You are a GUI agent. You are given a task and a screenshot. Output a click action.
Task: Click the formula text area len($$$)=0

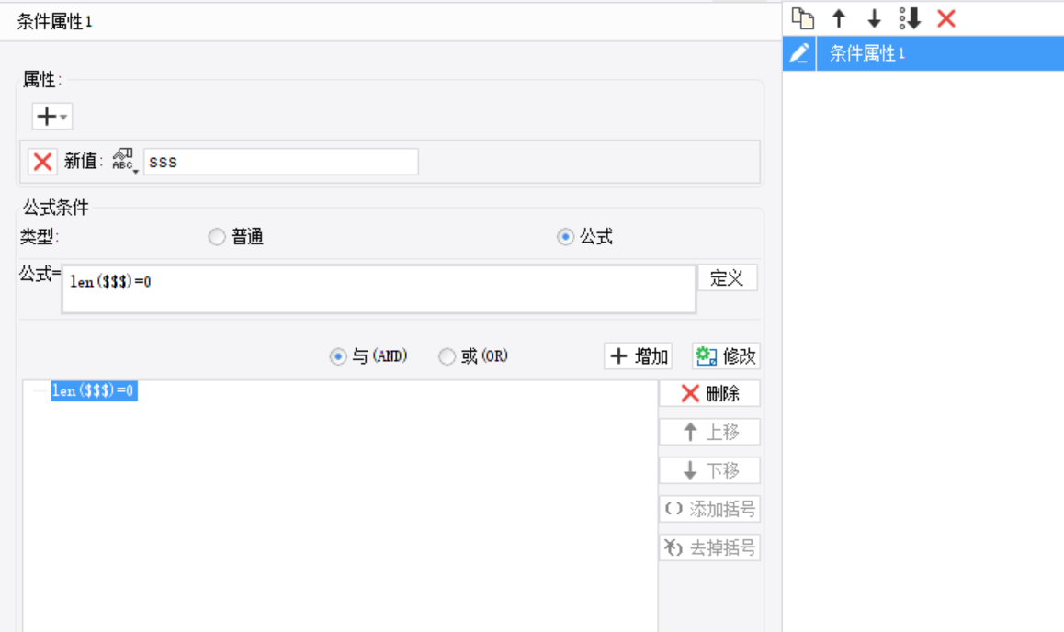(x=379, y=289)
